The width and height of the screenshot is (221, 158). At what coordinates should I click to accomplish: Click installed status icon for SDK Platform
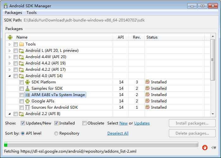click(x=147, y=82)
